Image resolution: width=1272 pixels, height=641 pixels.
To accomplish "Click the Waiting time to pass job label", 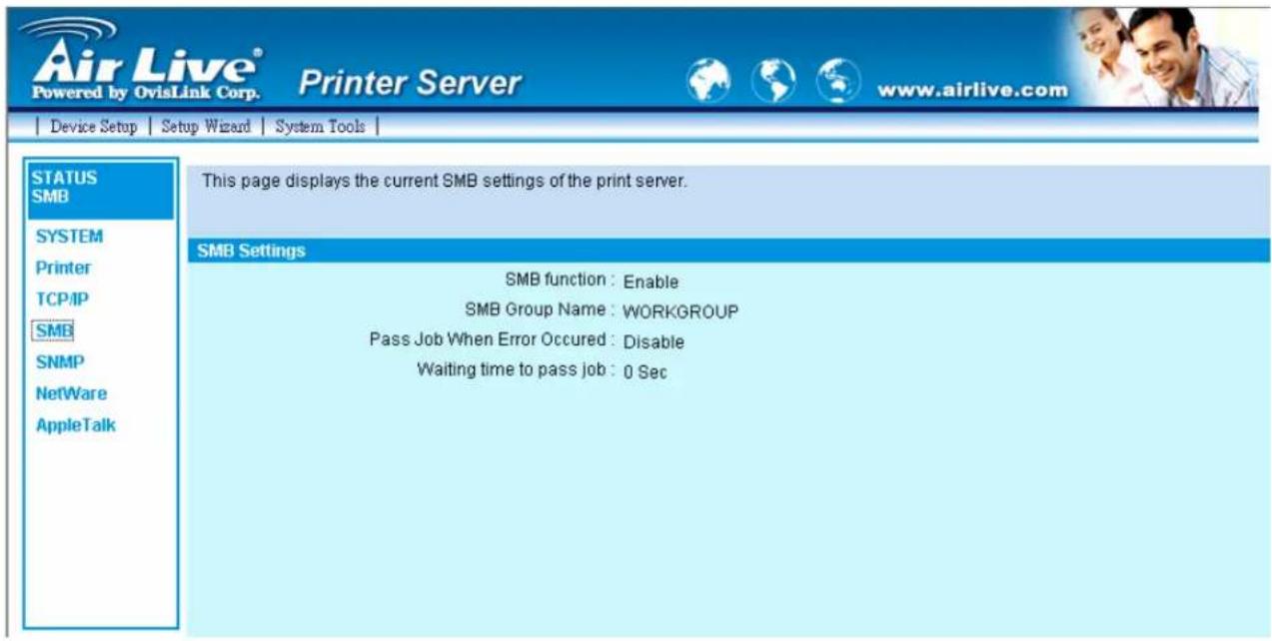I will (514, 370).
